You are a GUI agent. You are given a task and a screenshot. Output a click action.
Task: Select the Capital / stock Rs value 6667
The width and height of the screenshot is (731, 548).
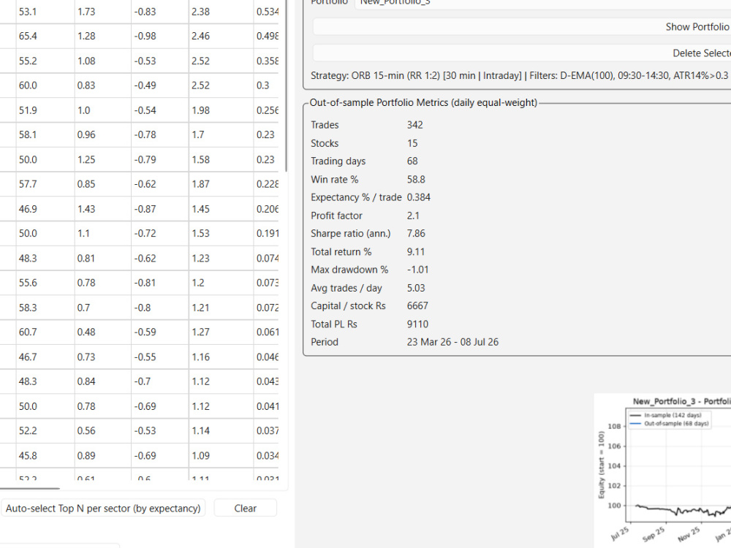pos(417,305)
